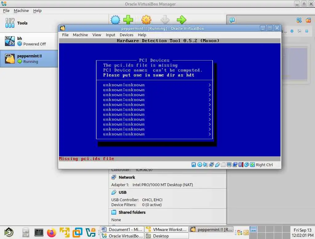This screenshot has width=315, height=239.
Task: Launch Firefox from the taskbar
Action: coord(51,233)
